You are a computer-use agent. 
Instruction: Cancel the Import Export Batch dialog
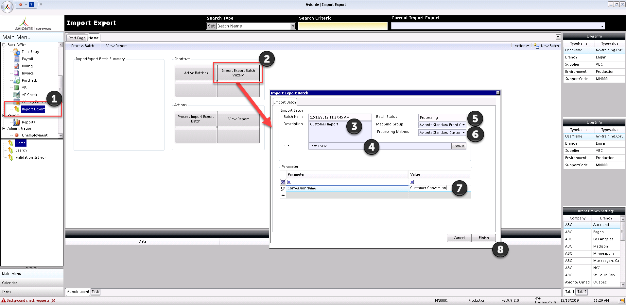pyautogui.click(x=459, y=238)
